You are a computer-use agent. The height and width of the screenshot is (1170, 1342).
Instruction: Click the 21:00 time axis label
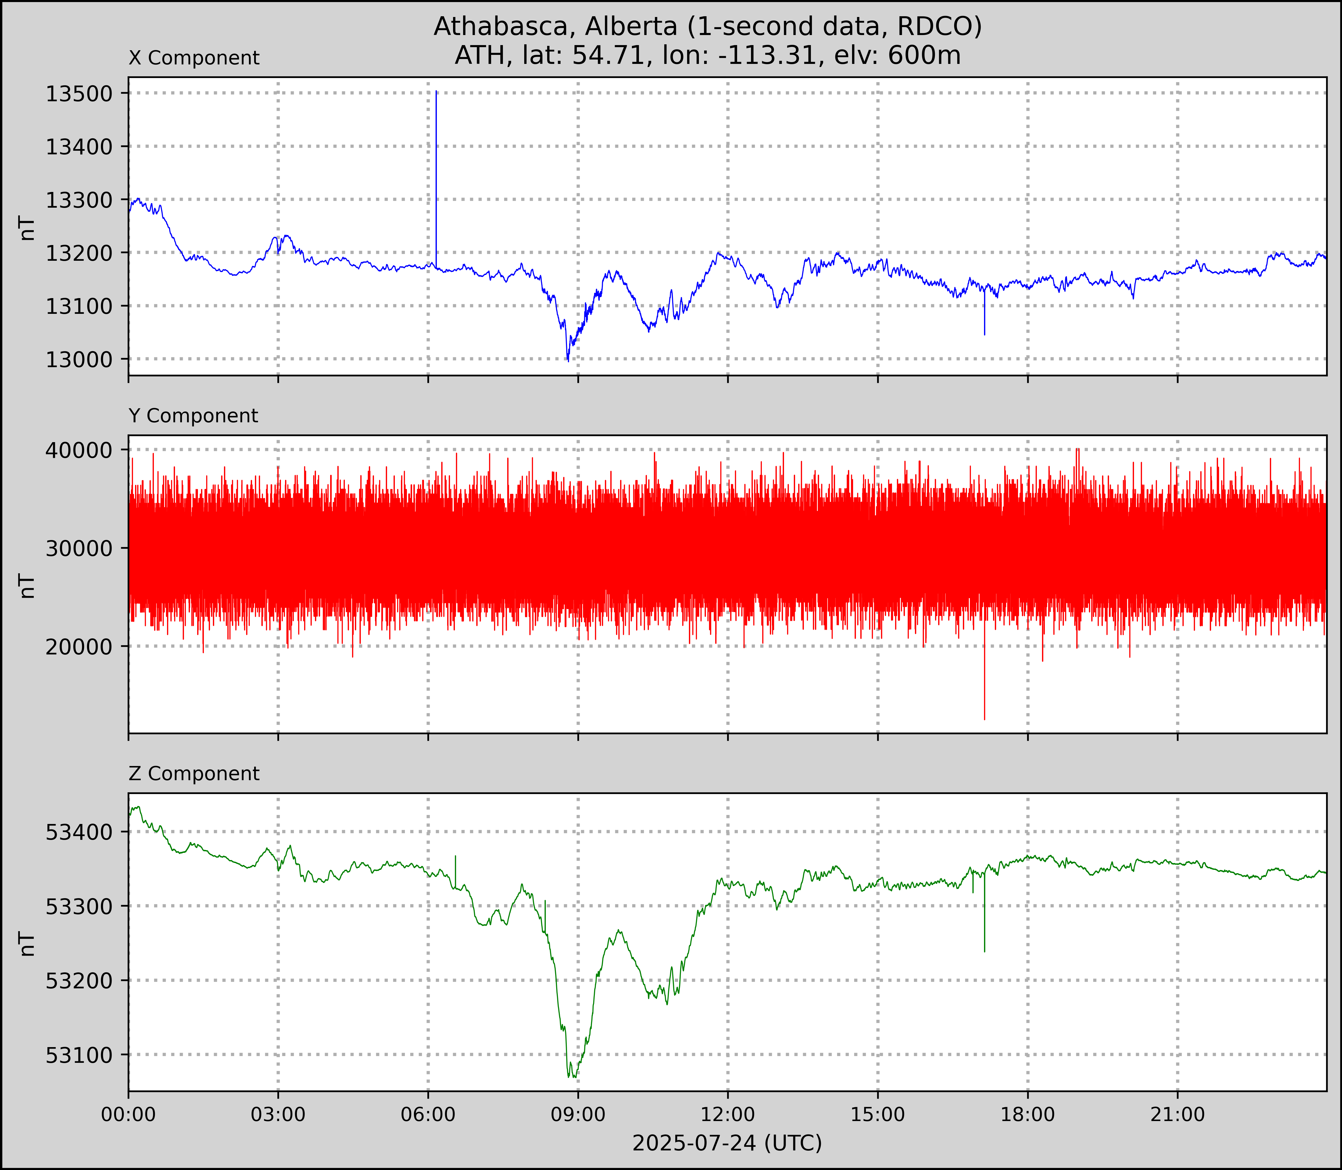(x=1177, y=1115)
